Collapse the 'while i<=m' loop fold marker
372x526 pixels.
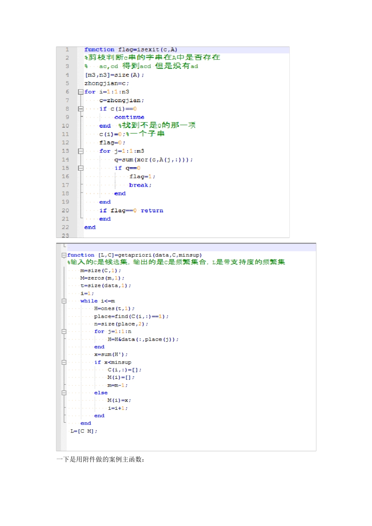coord(64,301)
